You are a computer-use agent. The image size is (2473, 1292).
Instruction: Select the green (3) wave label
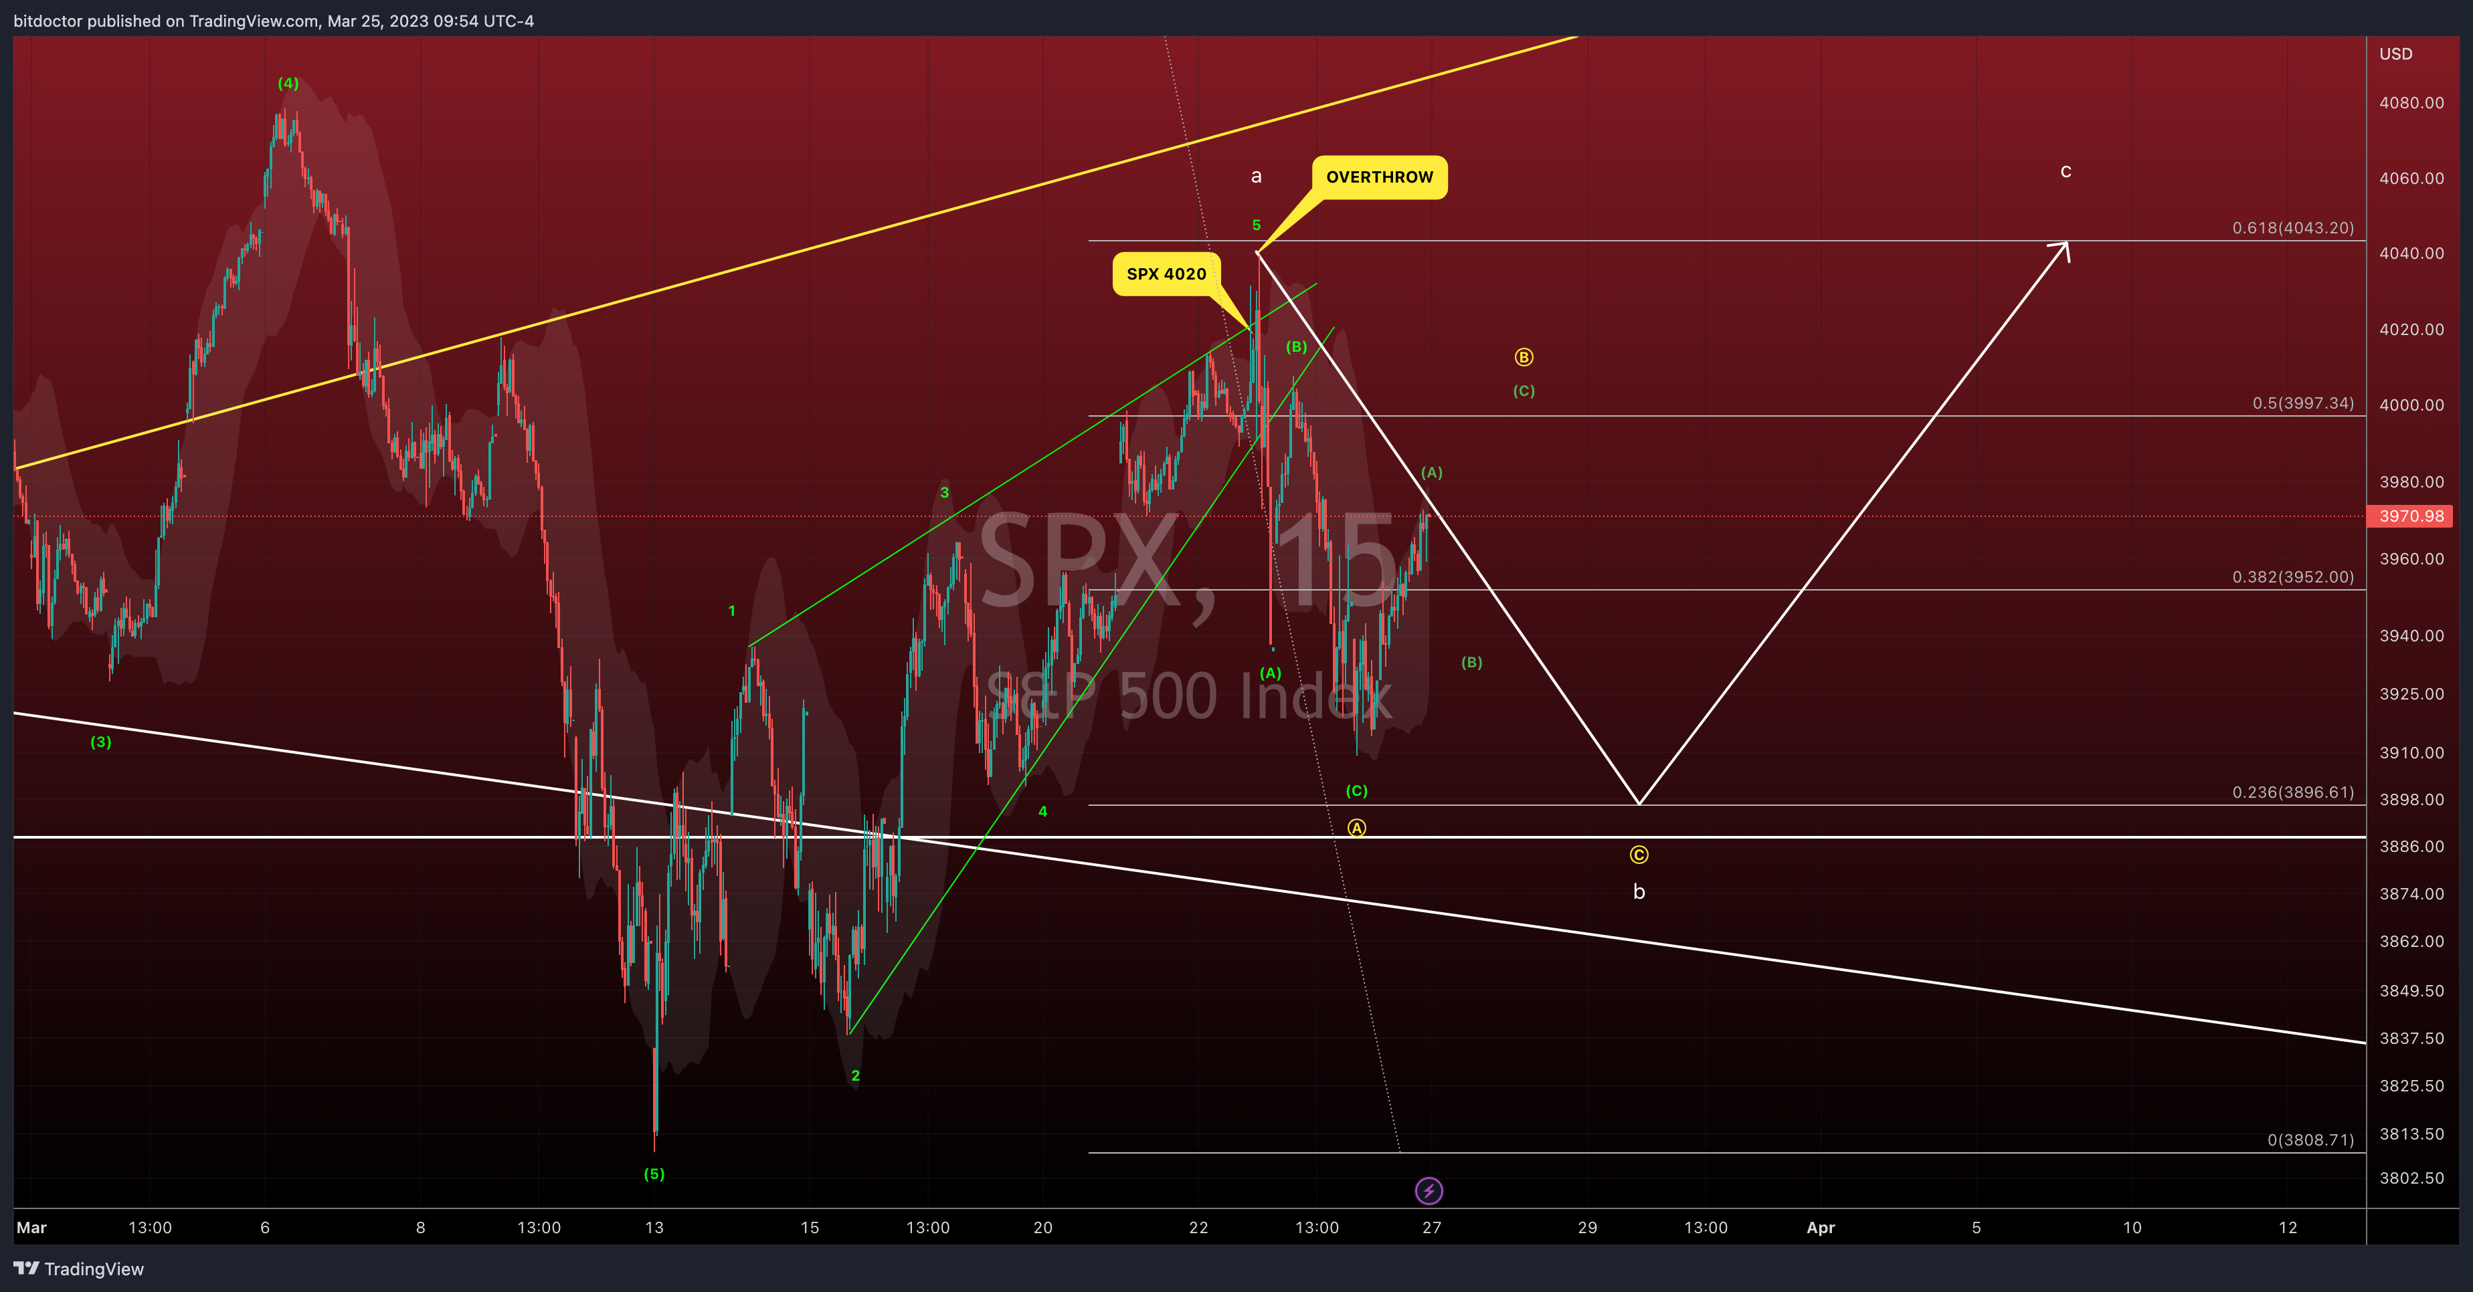click(101, 742)
